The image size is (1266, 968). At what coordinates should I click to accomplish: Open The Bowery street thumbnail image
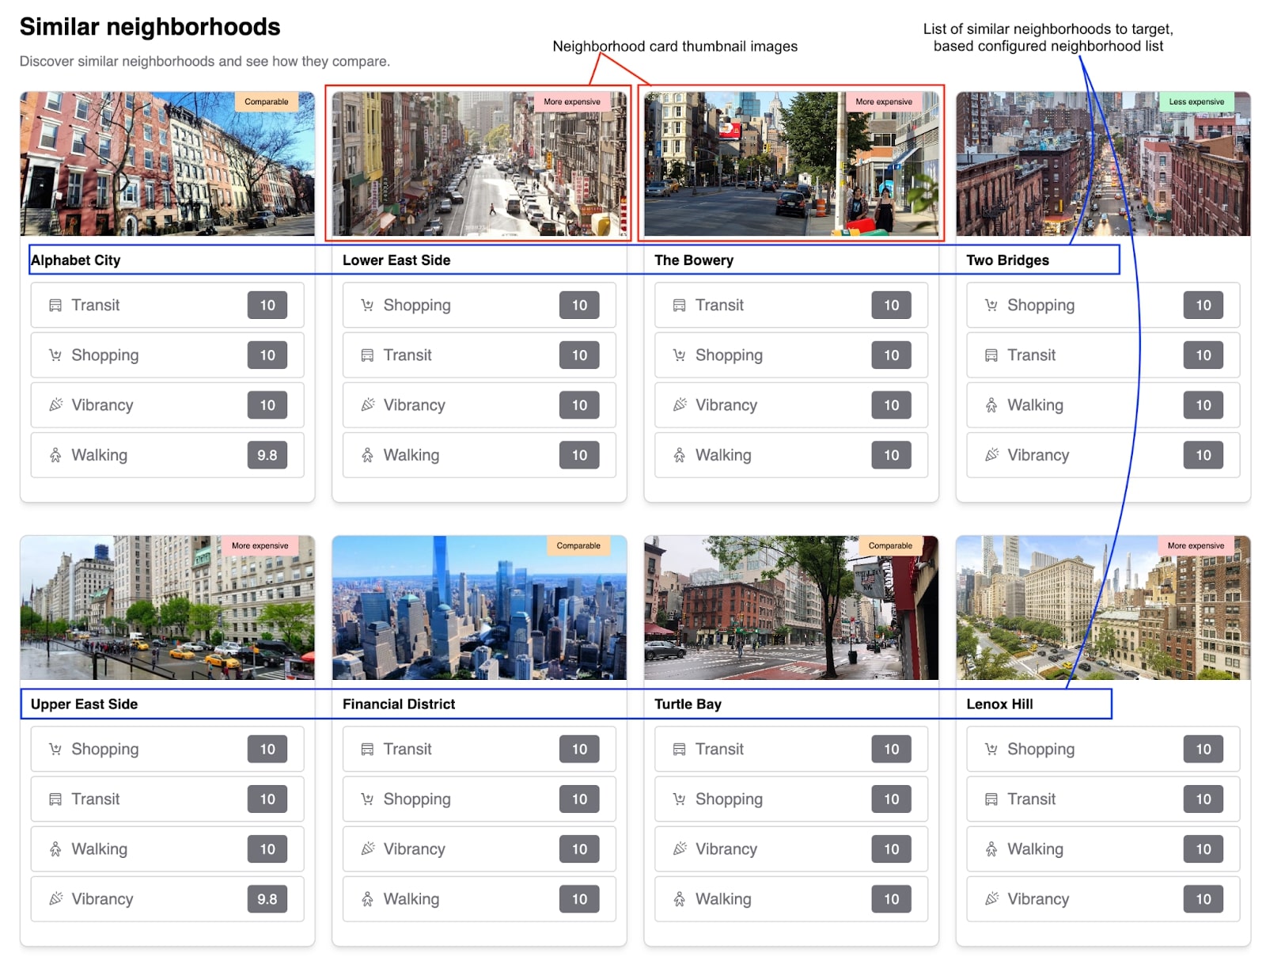[790, 164]
